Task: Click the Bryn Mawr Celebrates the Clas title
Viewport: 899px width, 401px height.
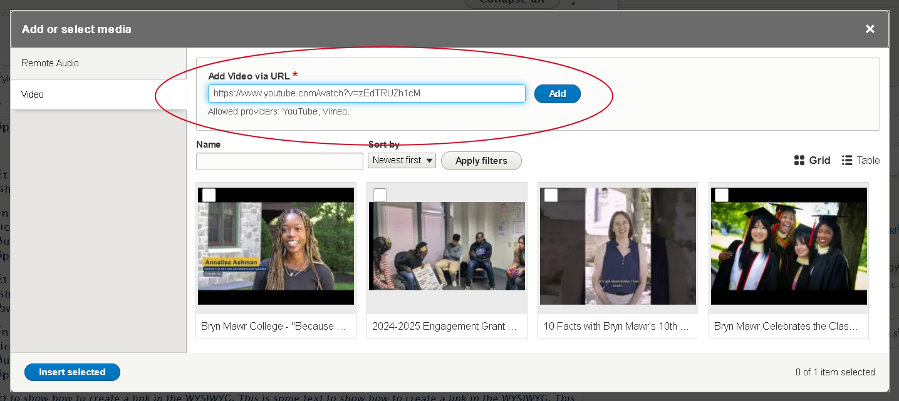Action: point(786,326)
